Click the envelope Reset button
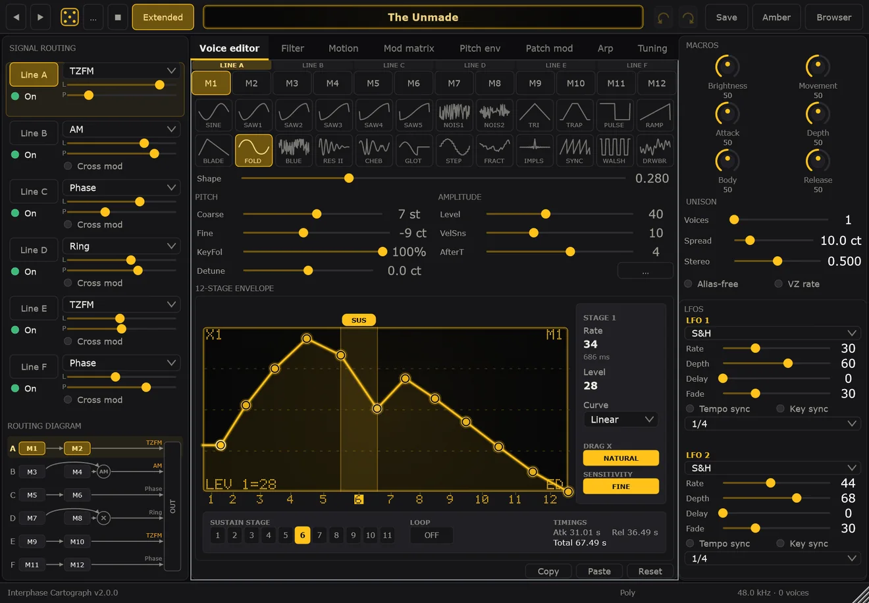Viewport: 869px width, 603px height. (650, 571)
